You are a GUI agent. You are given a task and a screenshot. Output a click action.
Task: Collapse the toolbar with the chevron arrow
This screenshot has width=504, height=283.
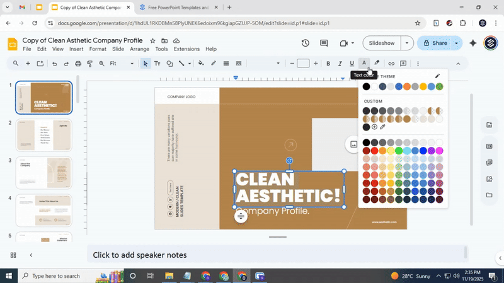(458, 63)
